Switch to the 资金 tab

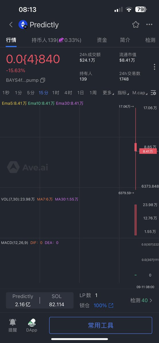click(102, 40)
